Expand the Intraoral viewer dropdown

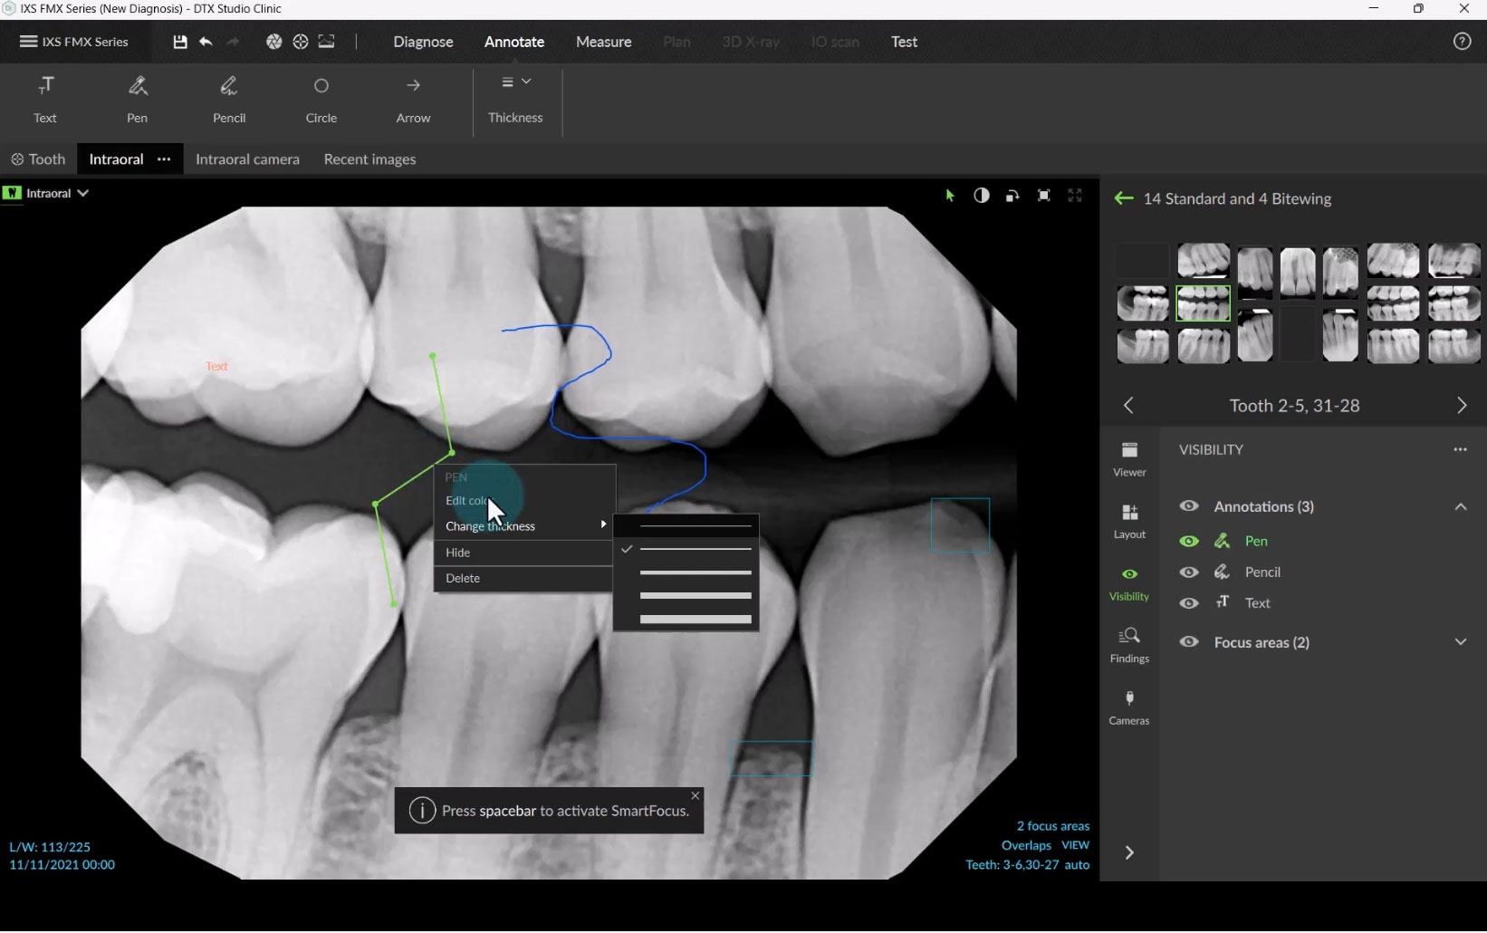click(82, 193)
